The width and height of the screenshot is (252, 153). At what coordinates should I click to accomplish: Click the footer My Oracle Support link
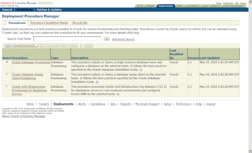pyautogui.click(x=147, y=104)
